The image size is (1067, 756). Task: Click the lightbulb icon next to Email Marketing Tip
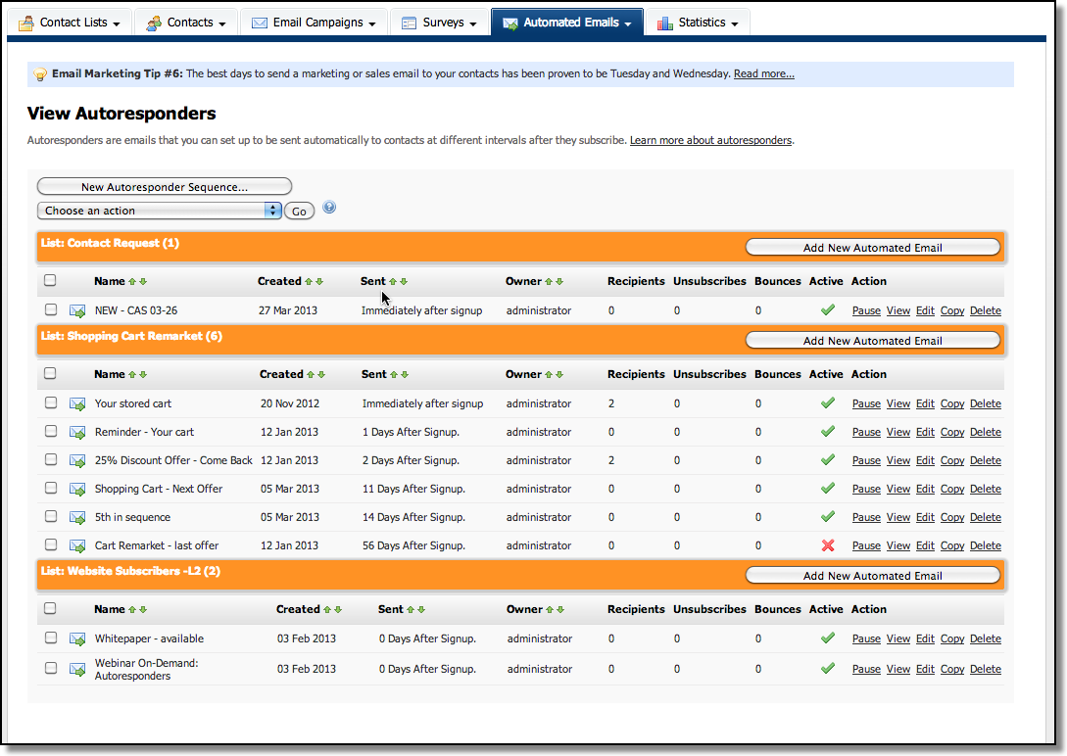(39, 73)
